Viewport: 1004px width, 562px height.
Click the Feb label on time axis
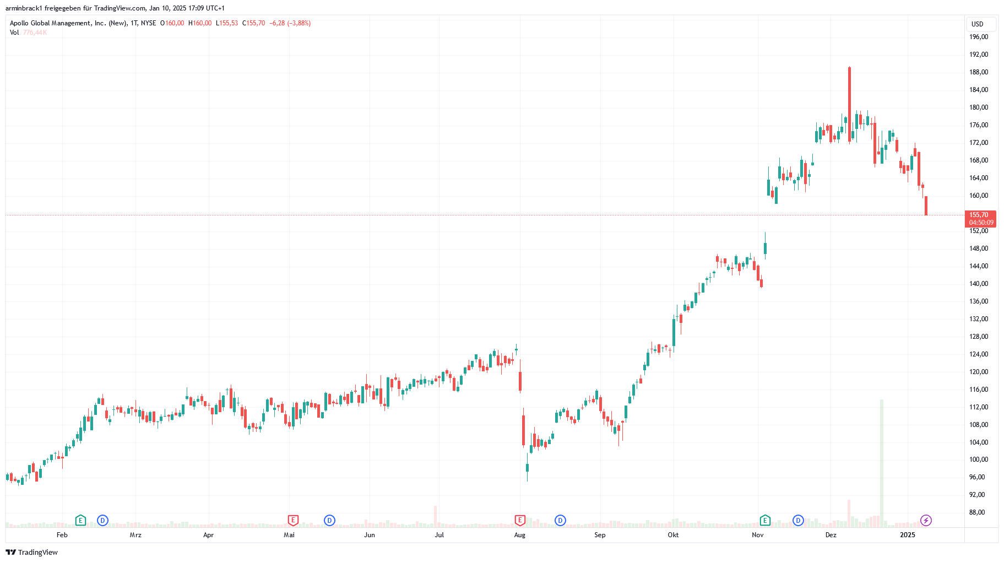[62, 535]
